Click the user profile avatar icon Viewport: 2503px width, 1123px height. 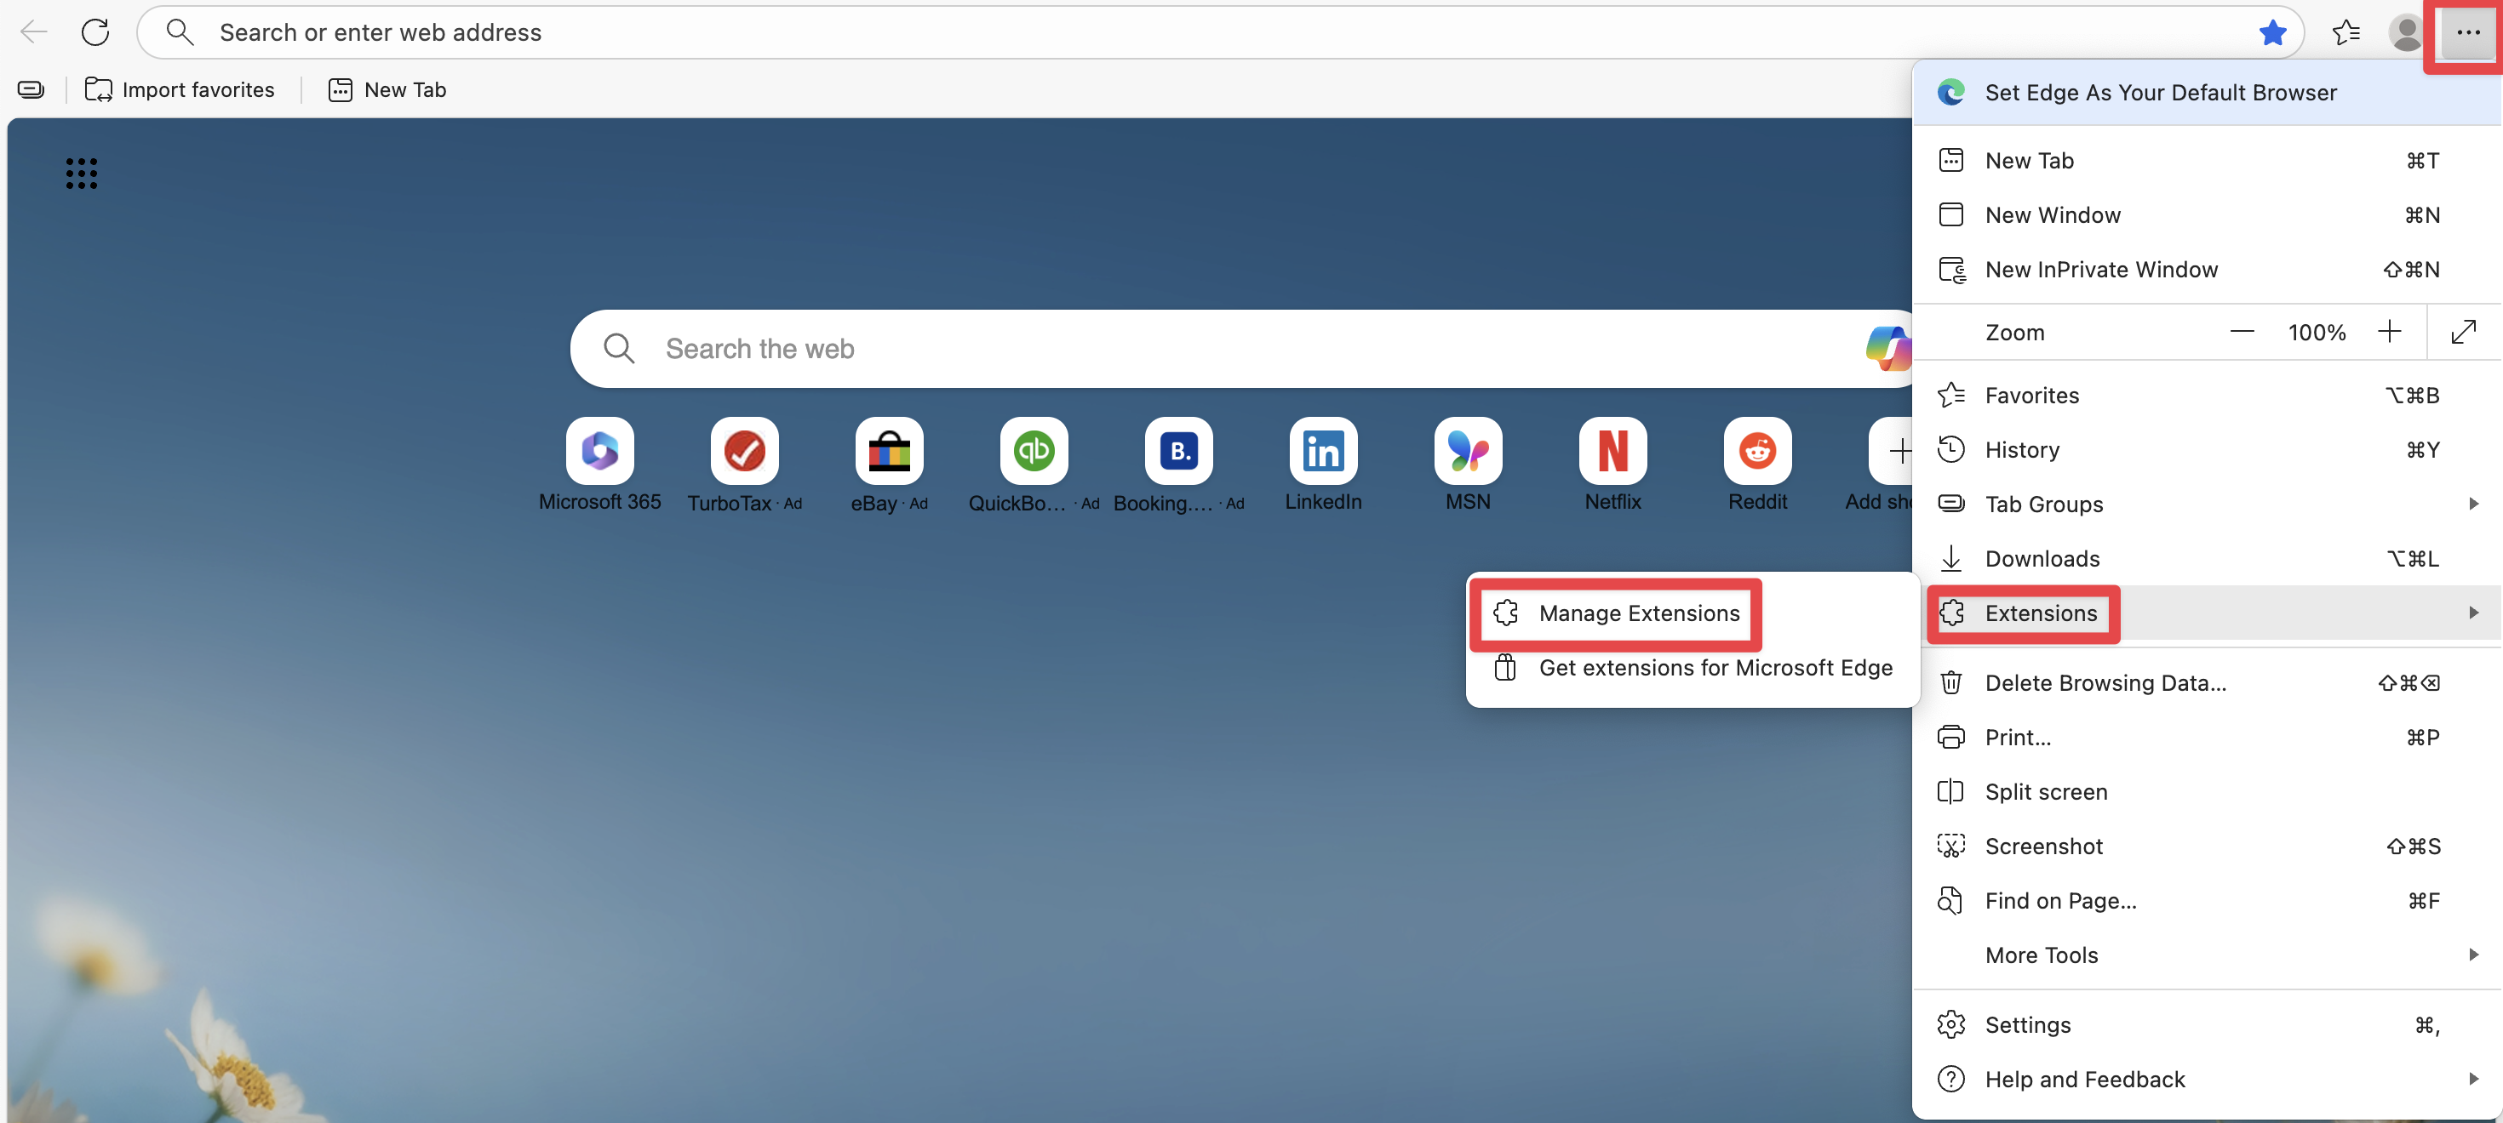click(2405, 32)
